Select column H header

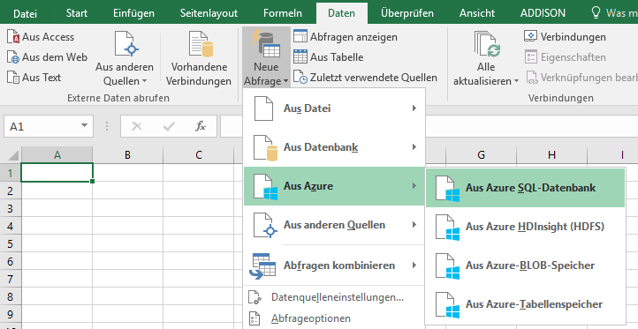pyautogui.click(x=551, y=154)
